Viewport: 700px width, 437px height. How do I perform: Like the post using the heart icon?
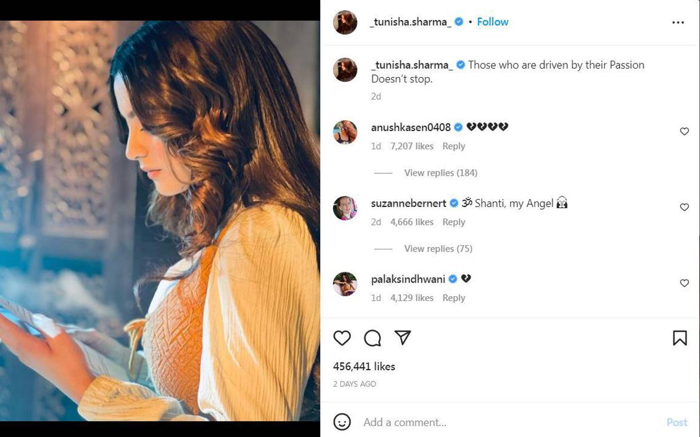(341, 338)
